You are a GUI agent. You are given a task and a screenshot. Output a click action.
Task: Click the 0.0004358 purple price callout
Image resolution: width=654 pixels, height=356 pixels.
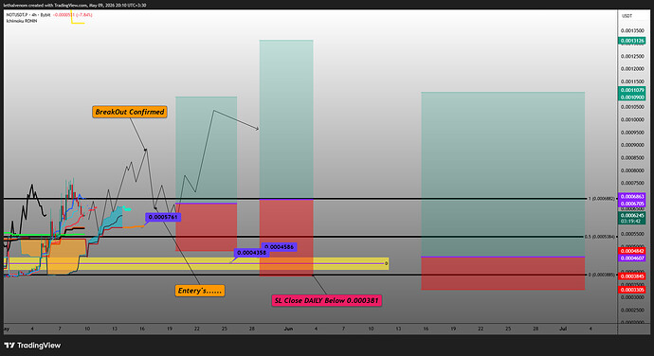point(251,253)
